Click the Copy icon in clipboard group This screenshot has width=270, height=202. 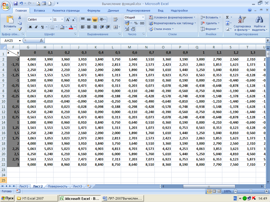click(20, 23)
